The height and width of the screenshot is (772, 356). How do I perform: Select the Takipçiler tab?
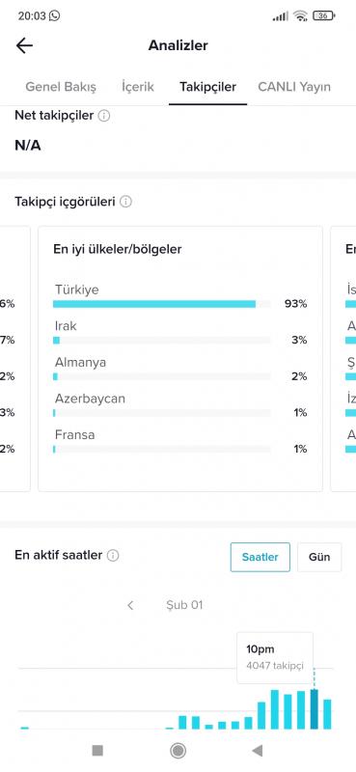pos(207,87)
